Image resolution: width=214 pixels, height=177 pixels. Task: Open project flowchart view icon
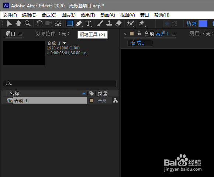coord(115,100)
